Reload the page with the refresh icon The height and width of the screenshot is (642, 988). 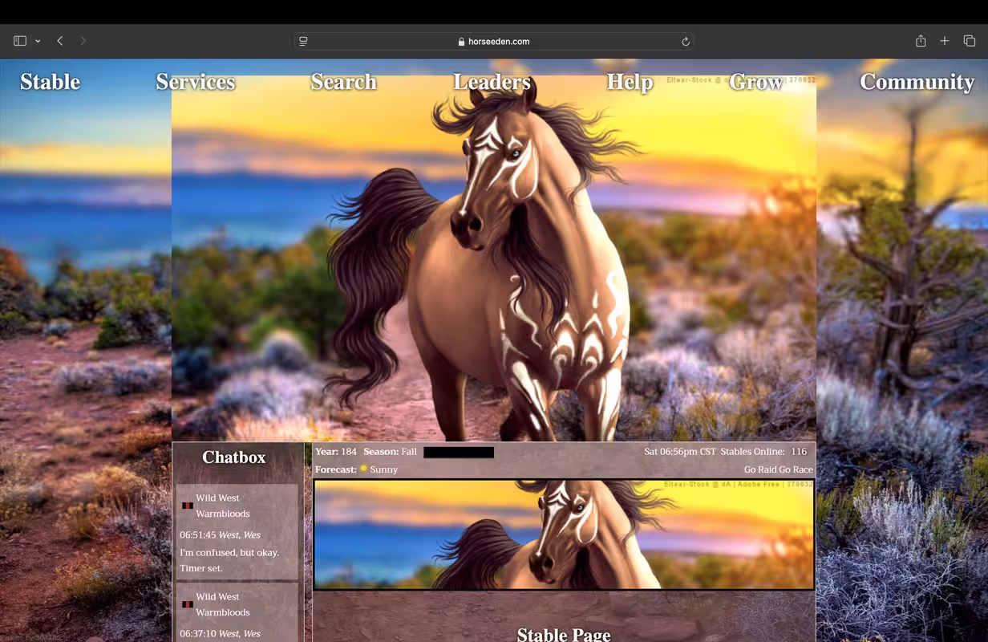685,42
